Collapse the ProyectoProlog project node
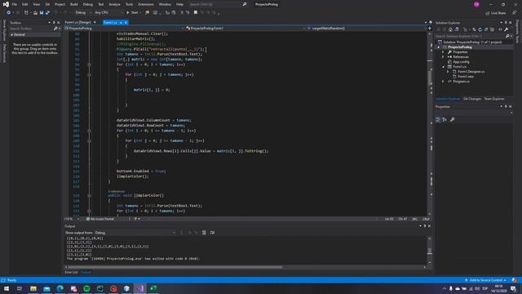 click(x=439, y=47)
